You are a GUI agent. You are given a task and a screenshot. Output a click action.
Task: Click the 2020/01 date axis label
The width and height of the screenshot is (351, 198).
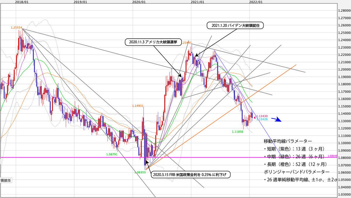point(139,2)
